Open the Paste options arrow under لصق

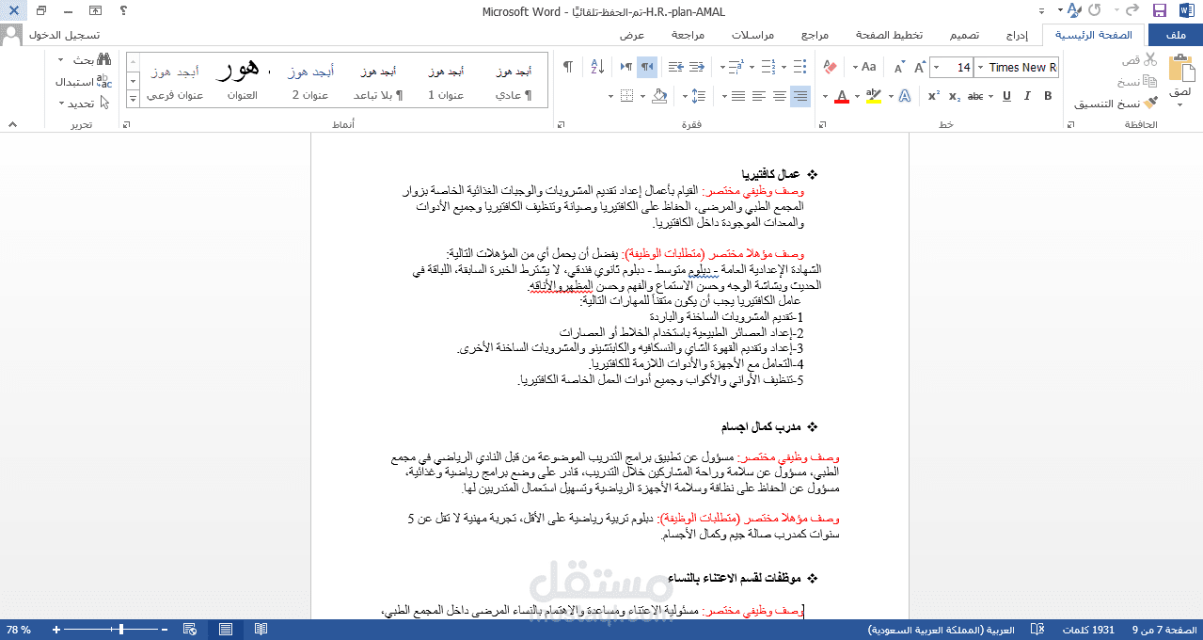(x=1180, y=104)
